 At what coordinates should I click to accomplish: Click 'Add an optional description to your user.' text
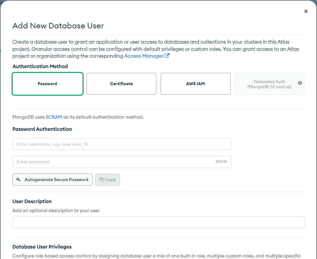click(57, 211)
